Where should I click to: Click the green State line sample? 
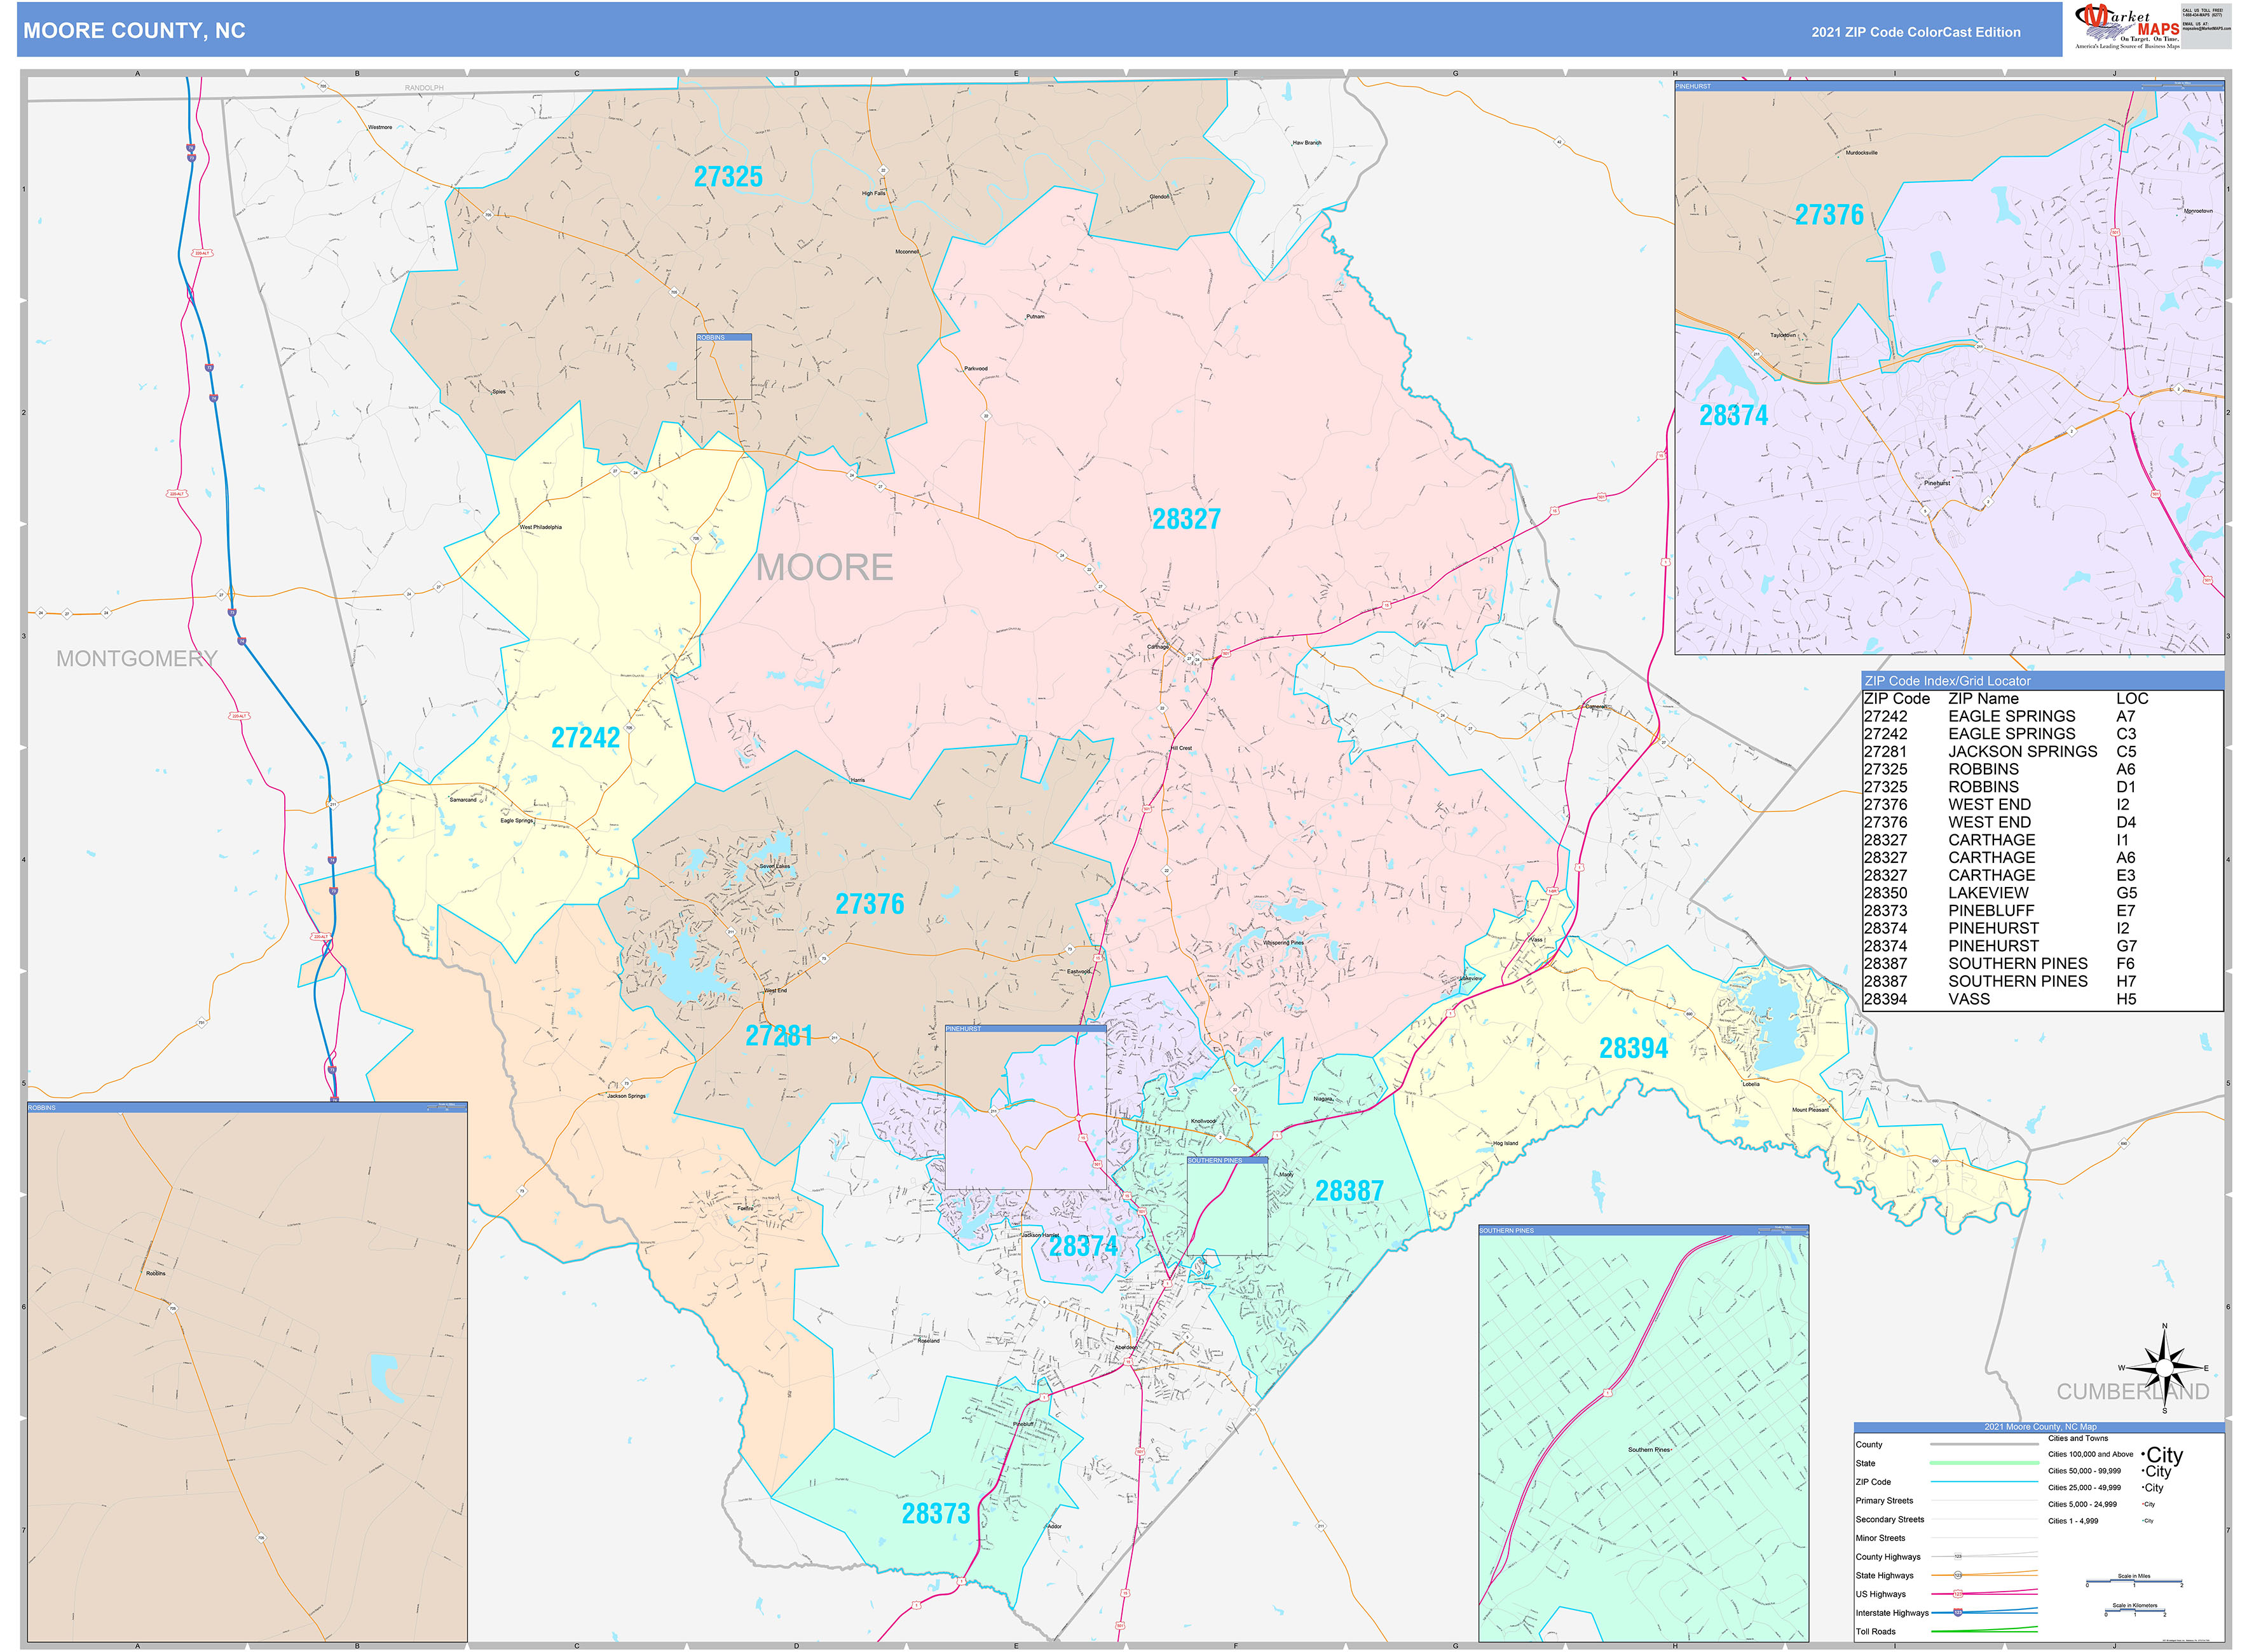click(1985, 1463)
